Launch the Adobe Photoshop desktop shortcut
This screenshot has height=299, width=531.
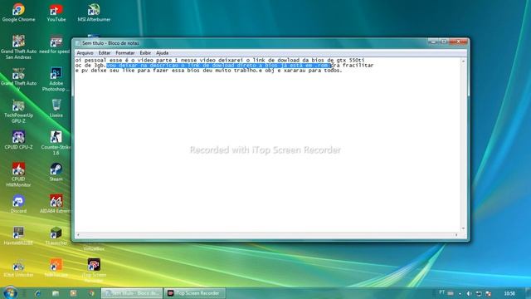click(x=56, y=80)
